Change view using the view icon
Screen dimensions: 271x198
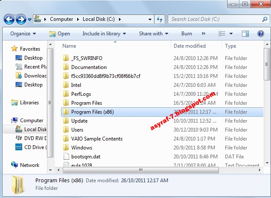coord(222,34)
